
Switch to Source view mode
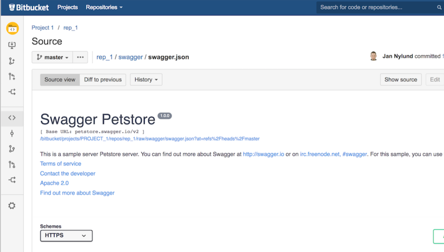click(60, 80)
